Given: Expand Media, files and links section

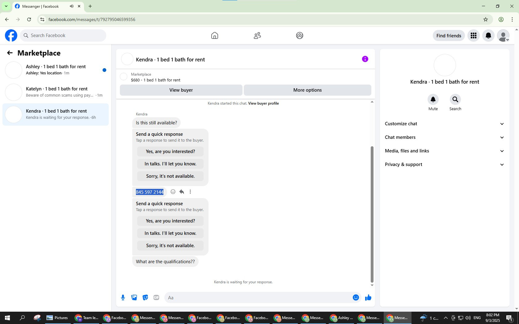Looking at the screenshot, I should click(445, 151).
